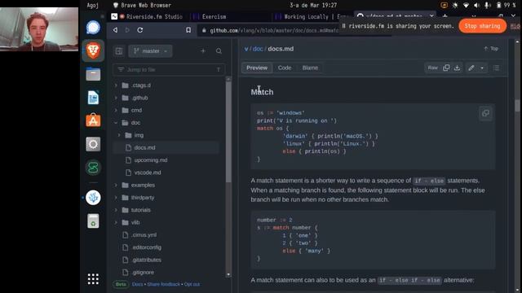Switch to the Preview tab
This screenshot has width=522, height=293.
click(257, 68)
